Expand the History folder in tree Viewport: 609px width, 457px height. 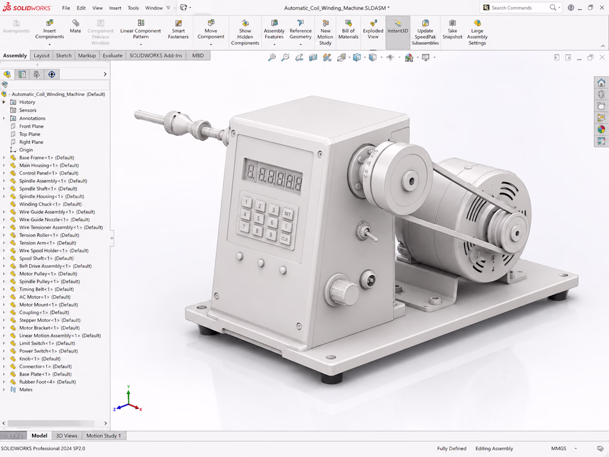click(x=4, y=102)
